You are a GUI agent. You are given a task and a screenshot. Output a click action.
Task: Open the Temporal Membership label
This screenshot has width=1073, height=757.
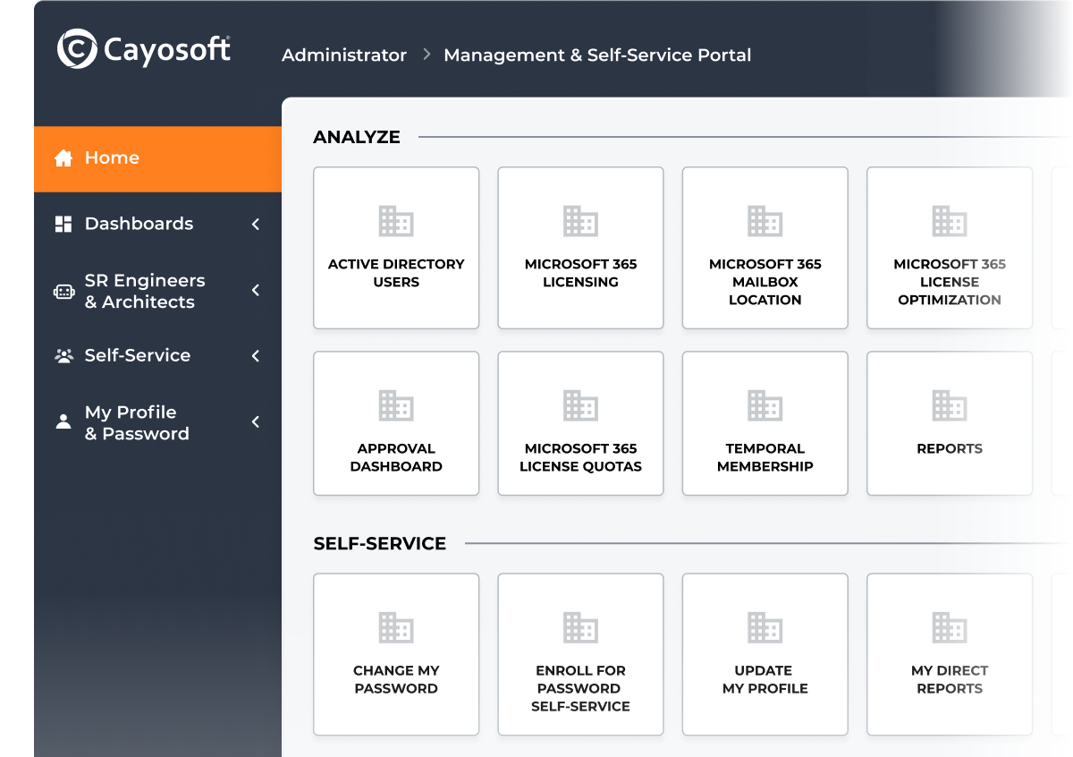pos(765,457)
